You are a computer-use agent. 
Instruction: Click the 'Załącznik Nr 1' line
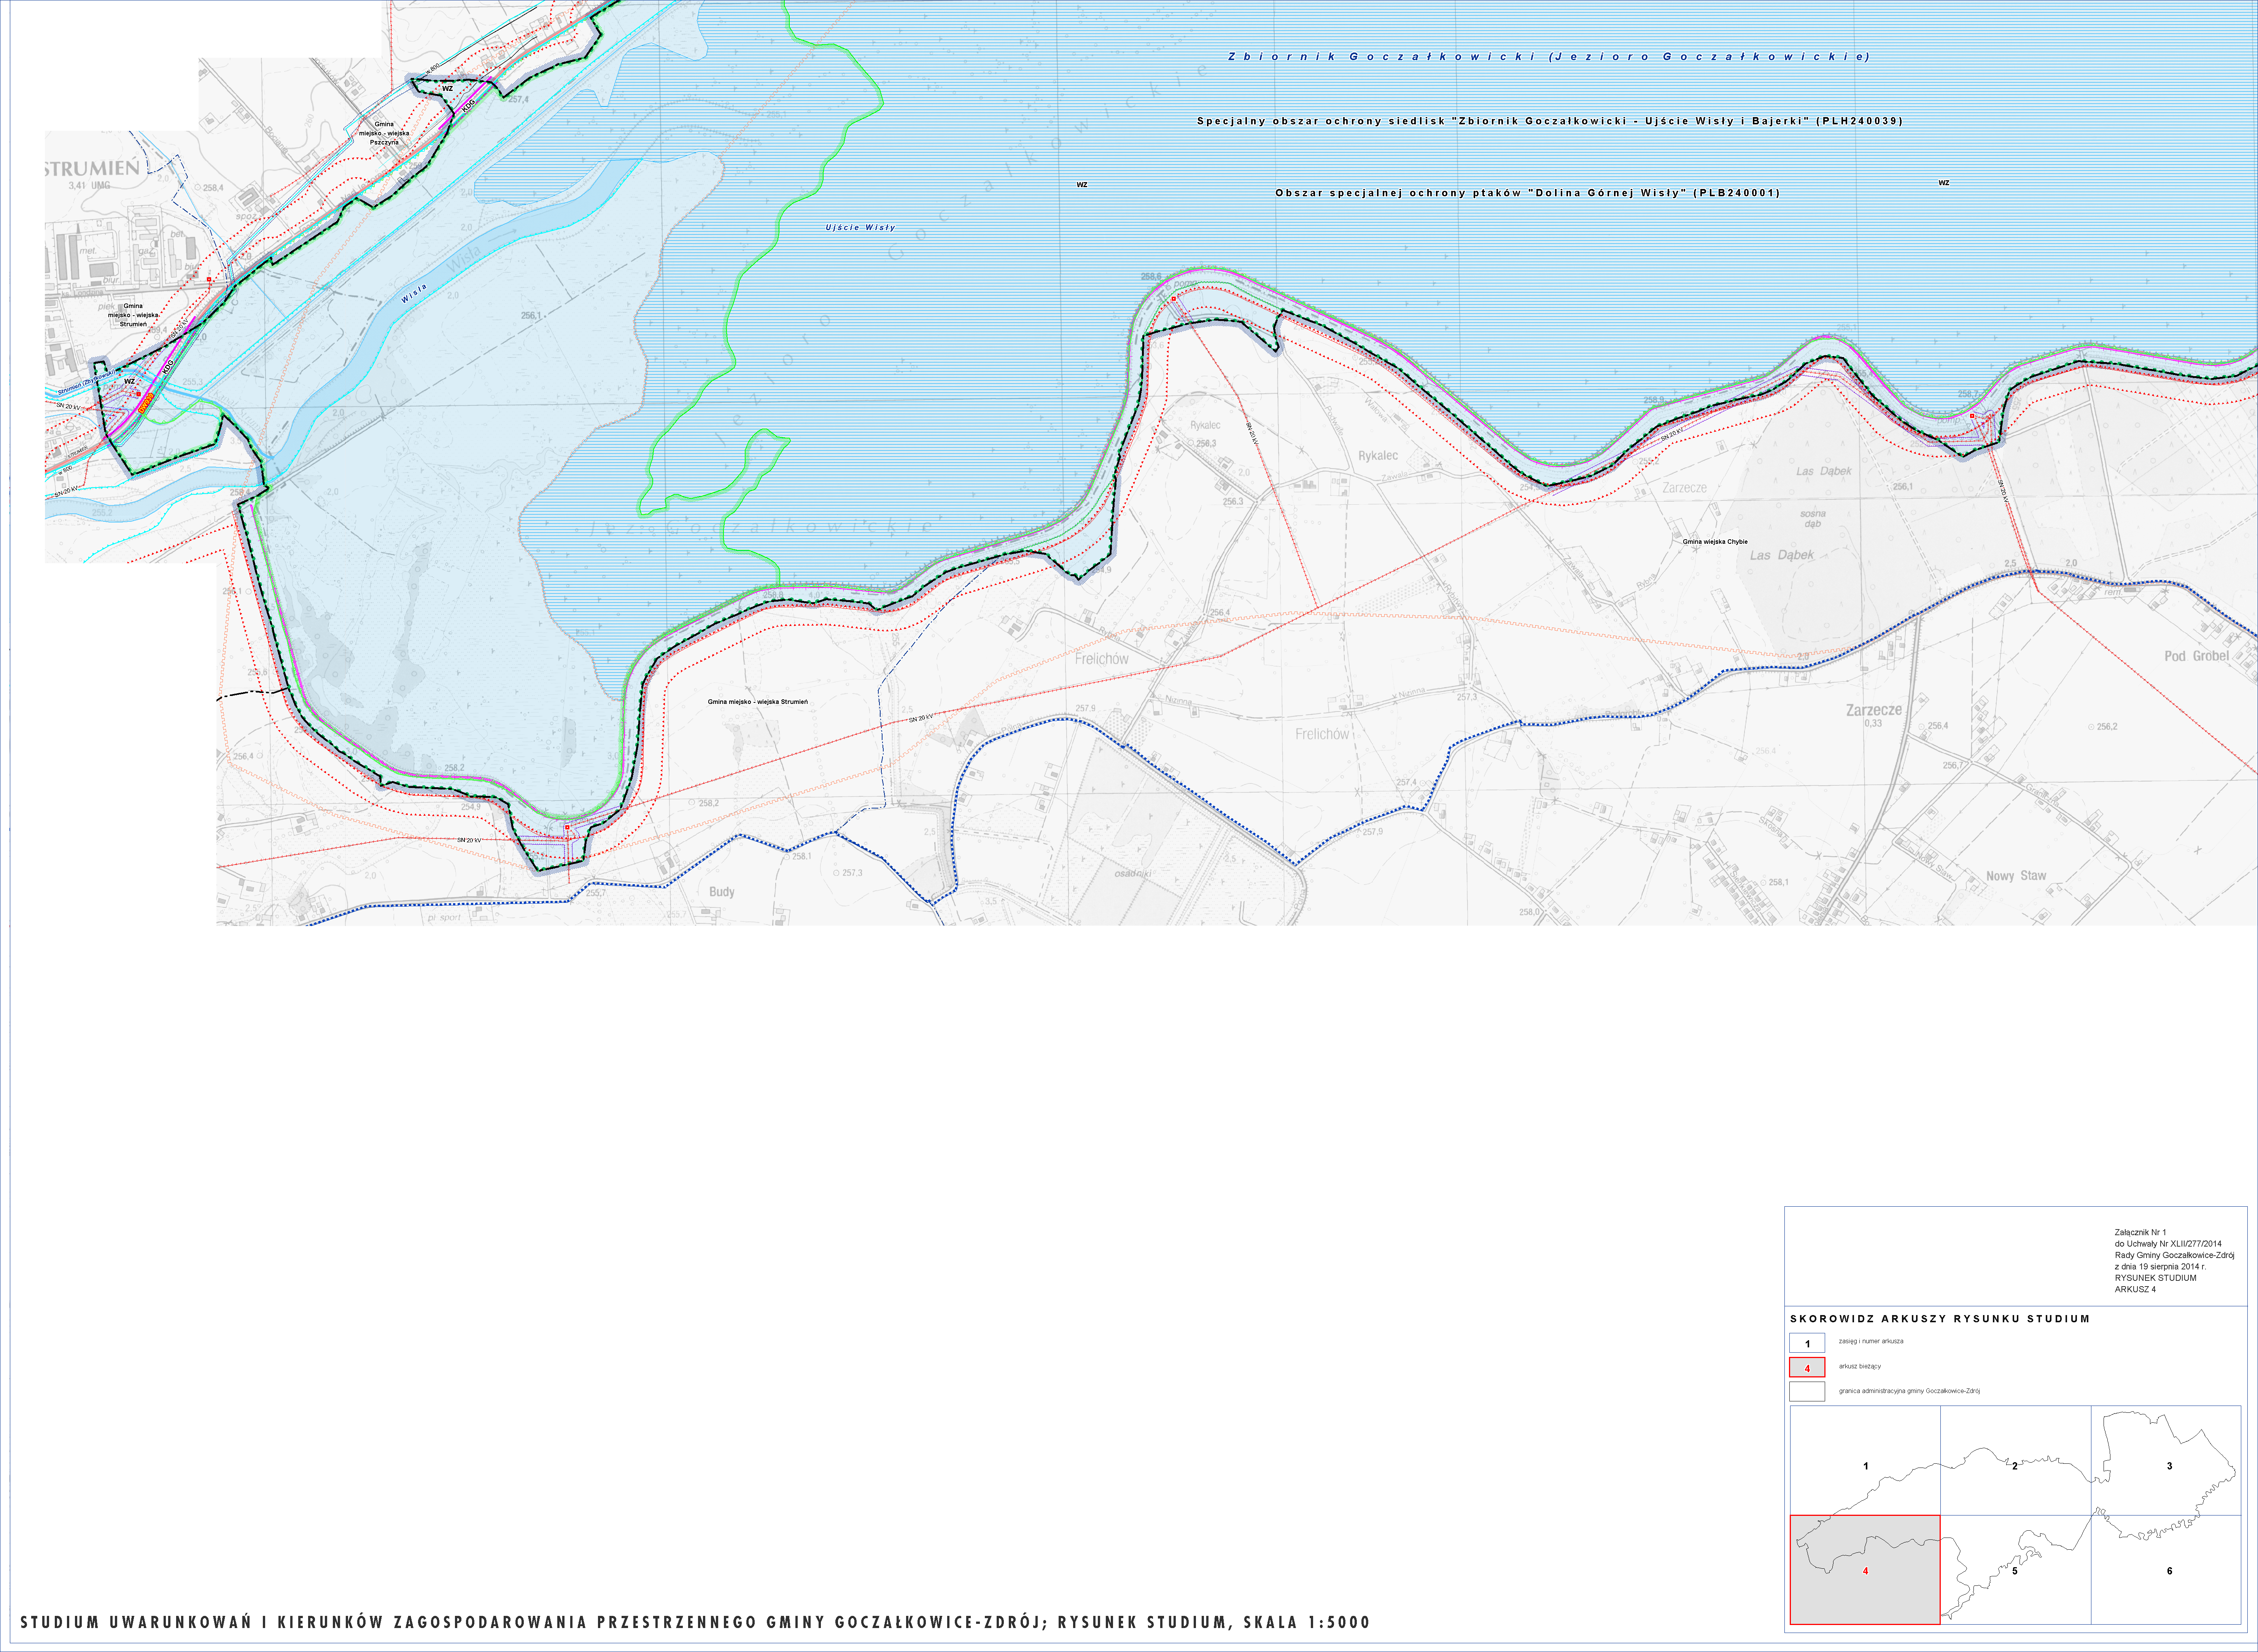2140,1233
